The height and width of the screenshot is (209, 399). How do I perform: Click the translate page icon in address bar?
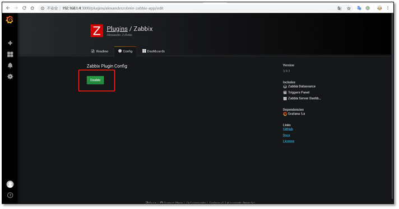tap(340, 8)
